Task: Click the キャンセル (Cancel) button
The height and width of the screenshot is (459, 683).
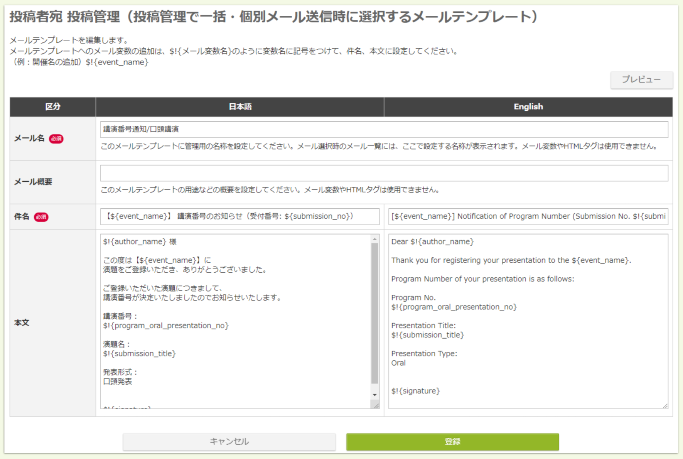Action: pyautogui.click(x=229, y=441)
